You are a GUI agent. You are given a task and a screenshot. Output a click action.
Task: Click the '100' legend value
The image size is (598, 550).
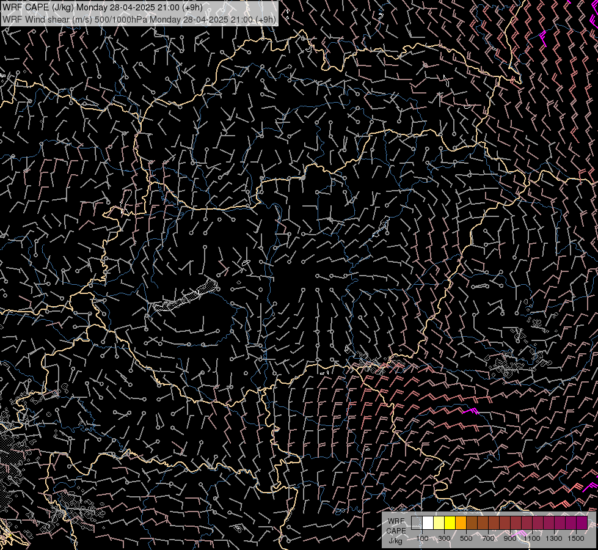[422, 538]
